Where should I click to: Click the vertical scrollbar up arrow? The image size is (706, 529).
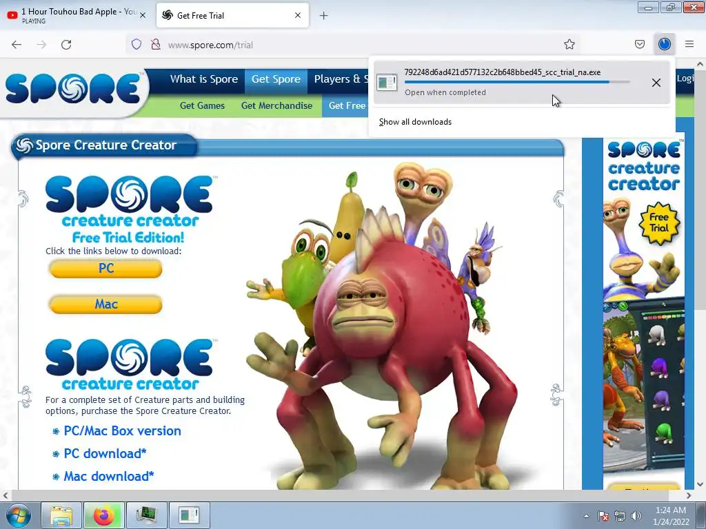[700, 64]
